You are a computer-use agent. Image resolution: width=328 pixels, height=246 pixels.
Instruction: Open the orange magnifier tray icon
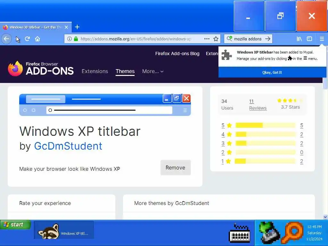click(292, 233)
